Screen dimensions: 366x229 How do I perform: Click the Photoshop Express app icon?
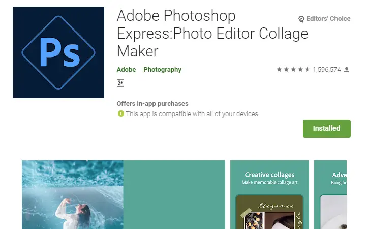pyautogui.click(x=58, y=52)
